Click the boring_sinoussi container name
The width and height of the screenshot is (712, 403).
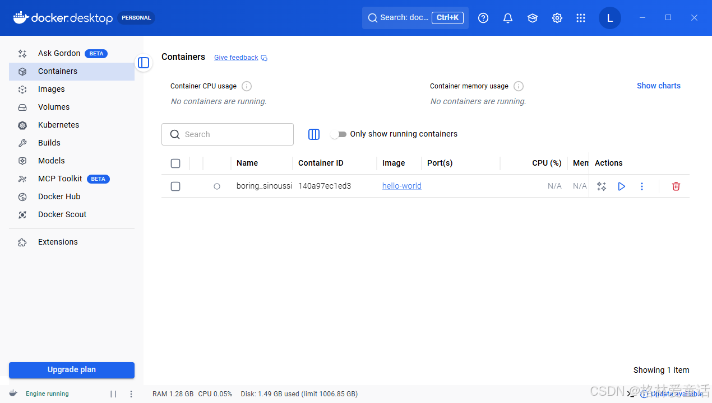264,186
